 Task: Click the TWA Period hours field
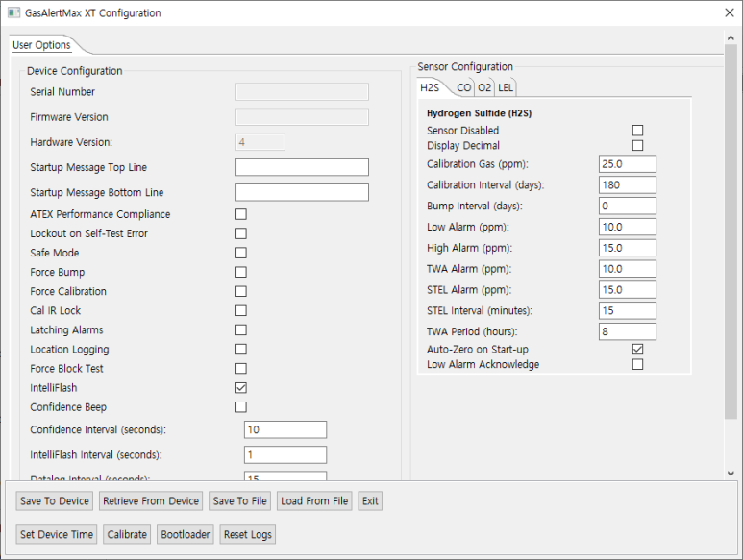(628, 331)
